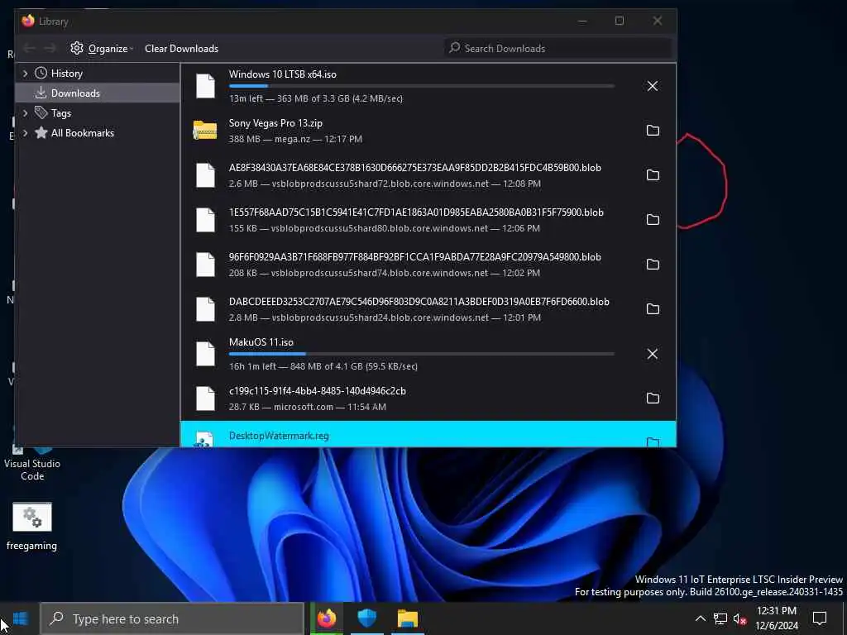Viewport: 847px width, 635px height.
Task: Cancel the Windows 10 LTSB x64.iso download
Action: tap(653, 86)
